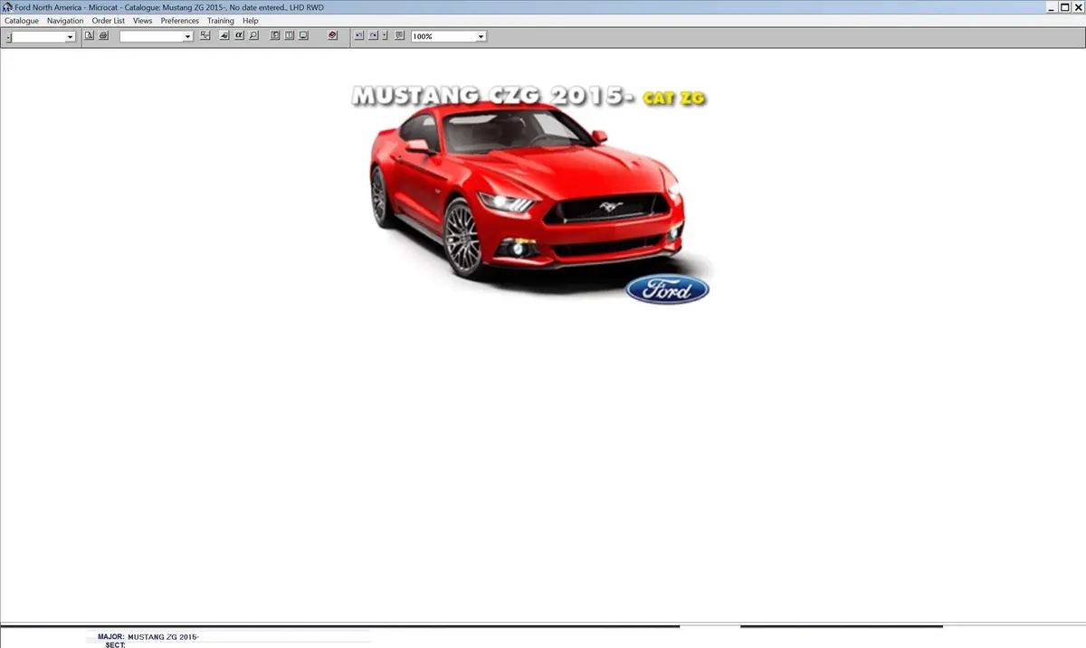Click toolbar icon right of the second combo box

[205, 36]
